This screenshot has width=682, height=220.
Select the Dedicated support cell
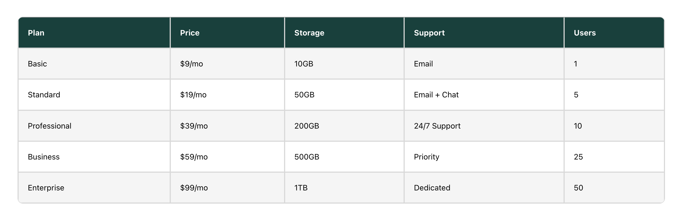coord(484,188)
